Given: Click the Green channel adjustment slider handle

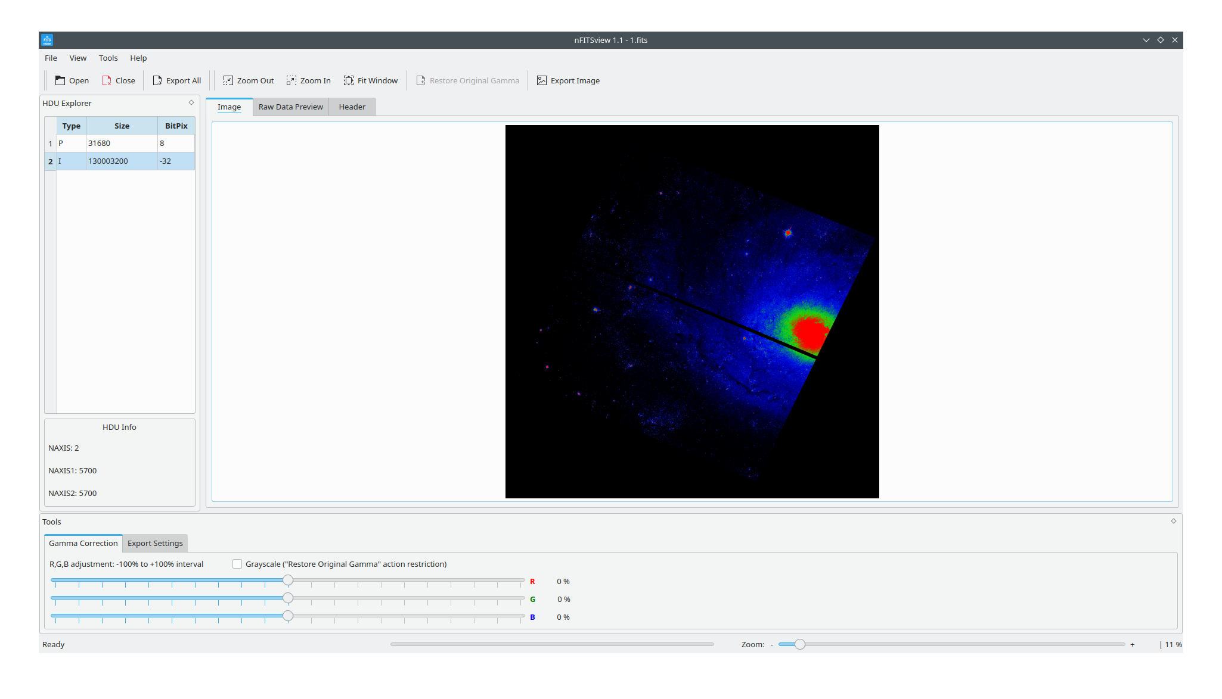Looking at the screenshot, I should pos(288,598).
